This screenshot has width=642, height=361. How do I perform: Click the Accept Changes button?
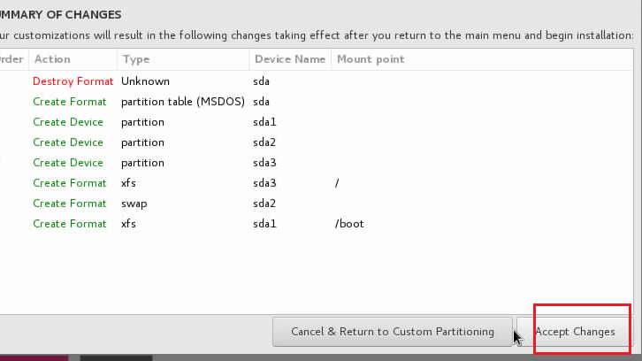pos(575,332)
